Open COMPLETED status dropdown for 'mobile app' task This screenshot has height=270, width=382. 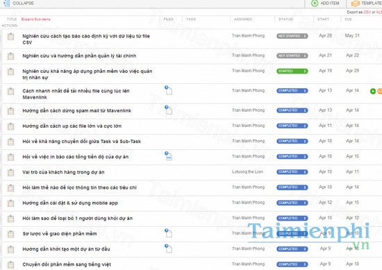(x=292, y=203)
